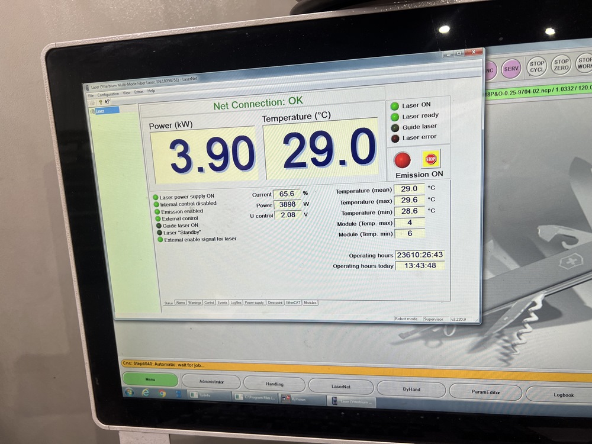Click the Laser ON green indicator
Screen dimensions: 592x444
(x=394, y=106)
